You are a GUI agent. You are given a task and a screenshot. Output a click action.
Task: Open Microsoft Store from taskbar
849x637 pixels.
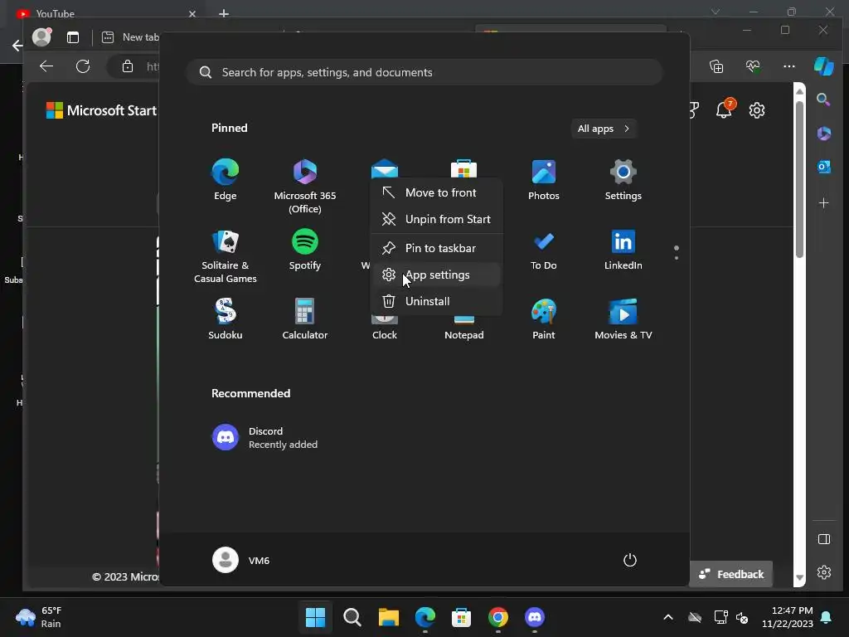coord(461,617)
